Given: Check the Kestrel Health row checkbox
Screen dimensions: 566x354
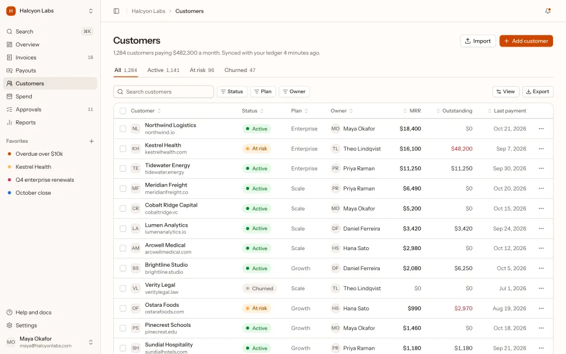Looking at the screenshot, I should (123, 149).
